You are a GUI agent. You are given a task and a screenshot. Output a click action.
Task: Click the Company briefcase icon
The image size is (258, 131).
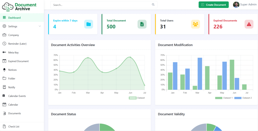pyautogui.click(x=5, y=35)
